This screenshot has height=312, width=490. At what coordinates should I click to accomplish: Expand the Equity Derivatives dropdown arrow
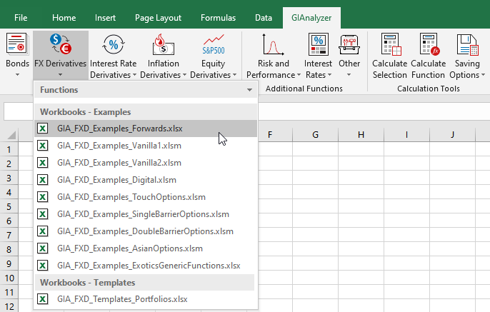click(234, 75)
